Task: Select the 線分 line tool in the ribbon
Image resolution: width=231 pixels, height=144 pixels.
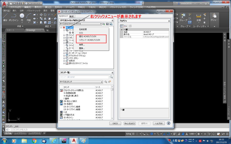Action: [5, 17]
